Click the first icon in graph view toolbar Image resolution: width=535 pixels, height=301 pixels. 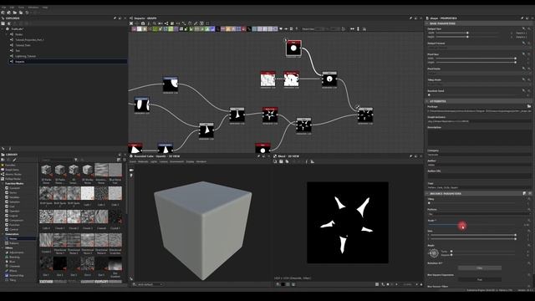[x=131, y=23]
